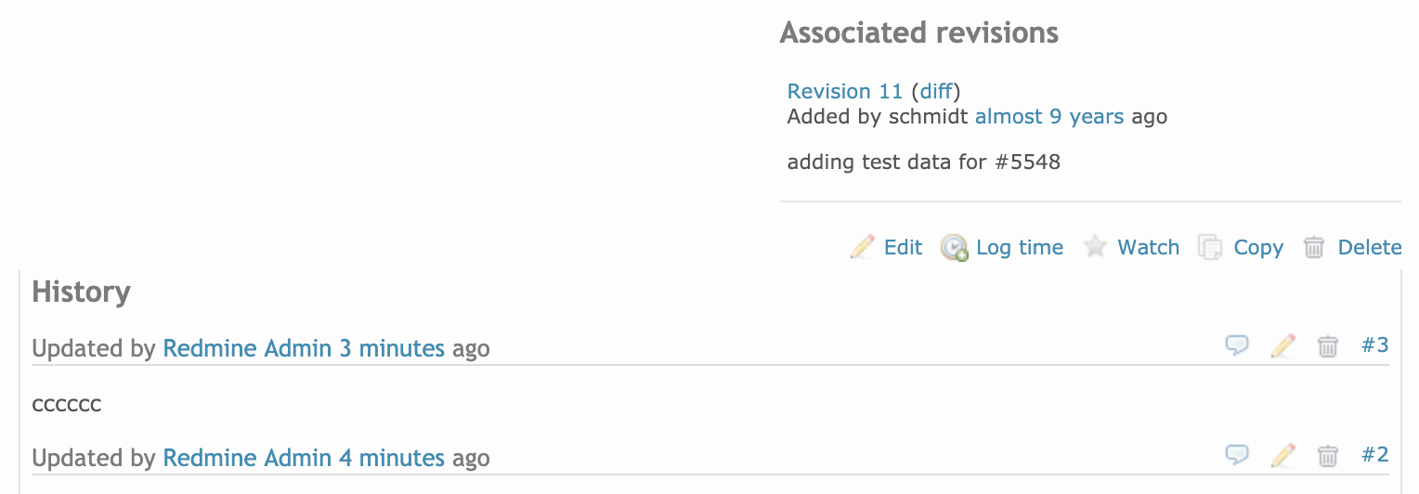
Task: Click the 4 minutes timestamp link
Action: click(x=392, y=458)
